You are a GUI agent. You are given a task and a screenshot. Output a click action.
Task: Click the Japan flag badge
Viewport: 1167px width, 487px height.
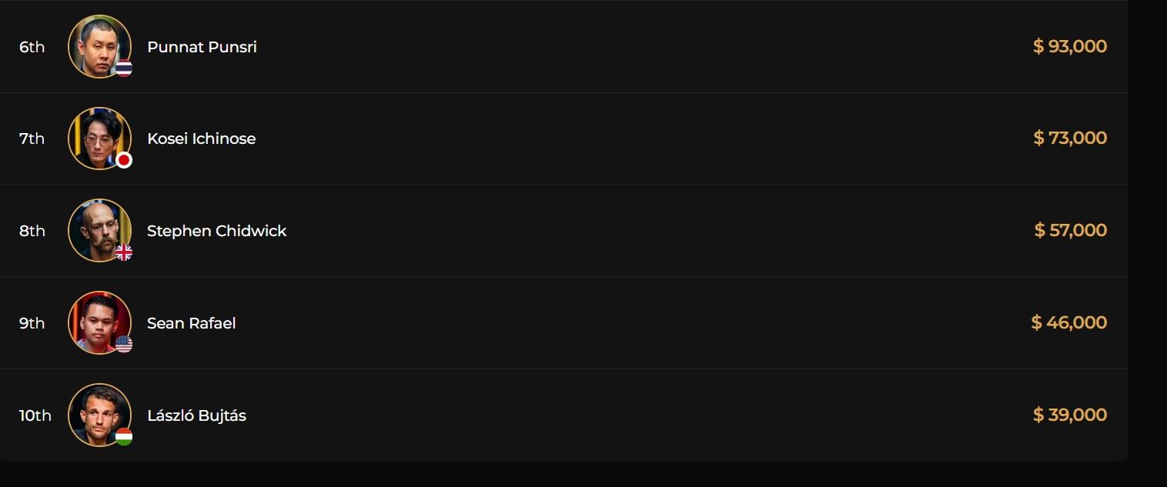pos(124,160)
